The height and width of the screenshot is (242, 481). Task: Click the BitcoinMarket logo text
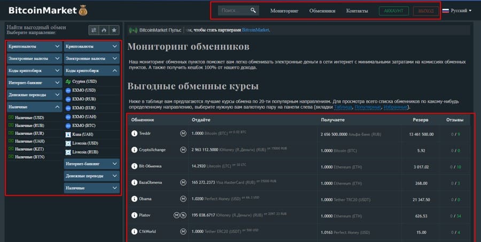tap(43, 11)
